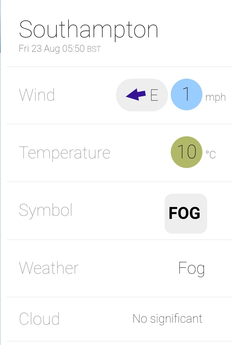Image resolution: width=234 pixels, height=345 pixels.
Task: Click the blue strip on left edge
Action: (x=1, y=26)
